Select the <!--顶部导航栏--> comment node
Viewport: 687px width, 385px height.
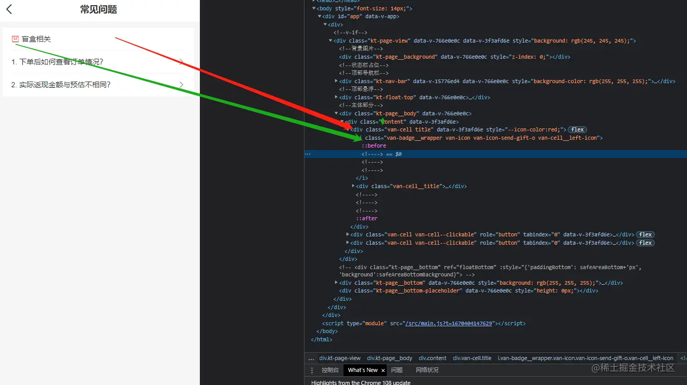pyautogui.click(x=363, y=73)
